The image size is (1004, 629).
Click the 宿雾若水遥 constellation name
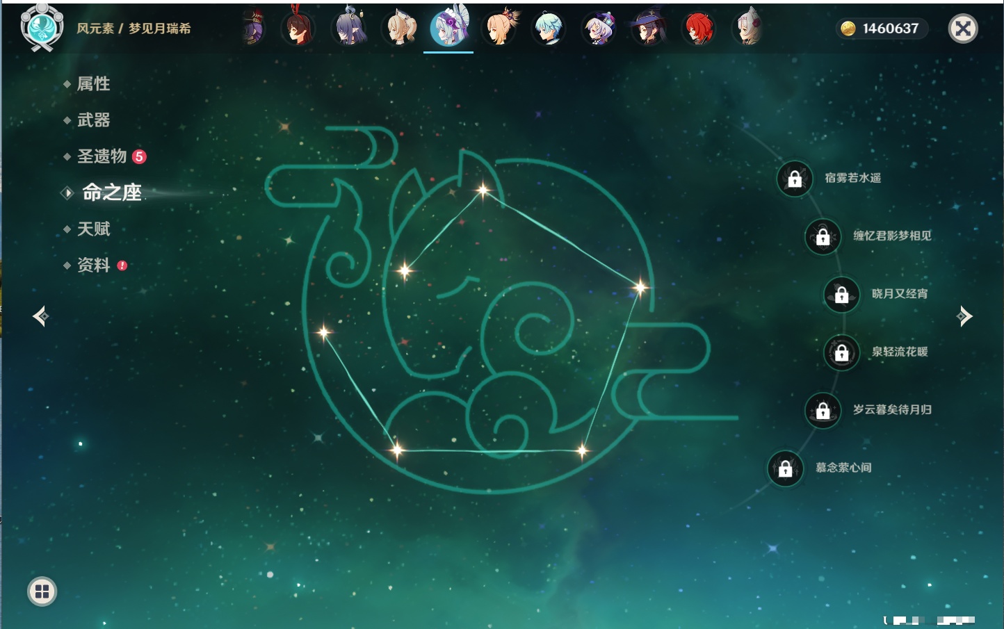point(853,178)
